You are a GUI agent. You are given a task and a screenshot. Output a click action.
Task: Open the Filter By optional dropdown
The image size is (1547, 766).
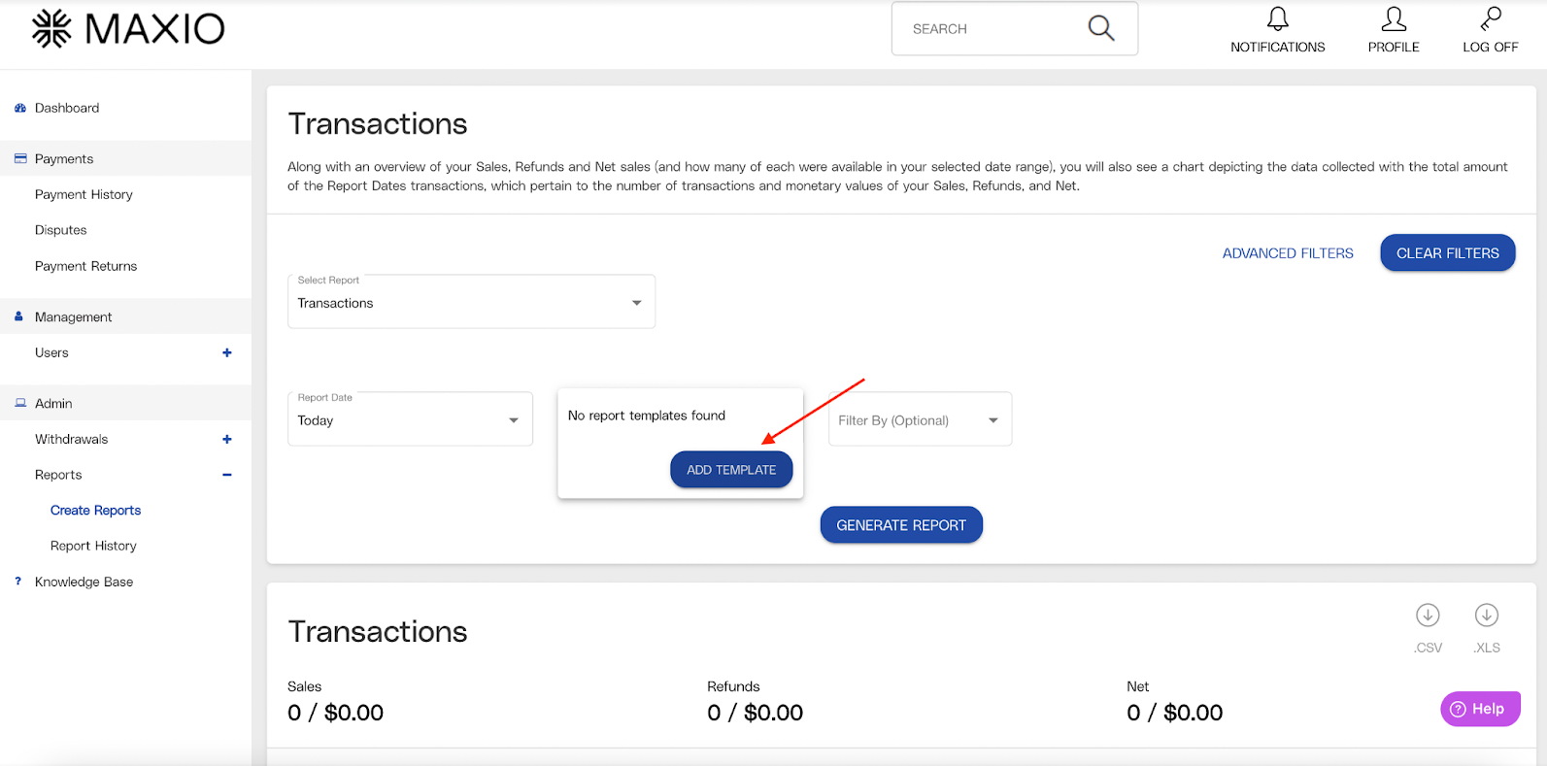(919, 420)
